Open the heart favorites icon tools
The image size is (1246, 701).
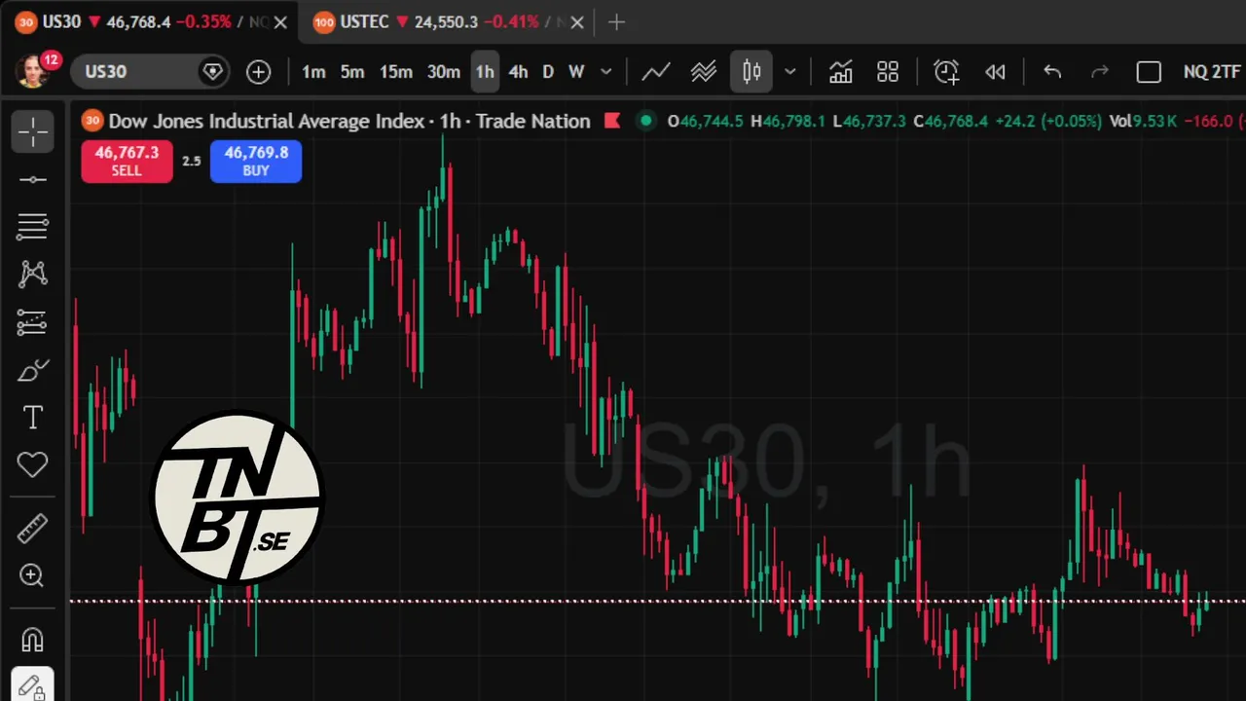pos(32,465)
